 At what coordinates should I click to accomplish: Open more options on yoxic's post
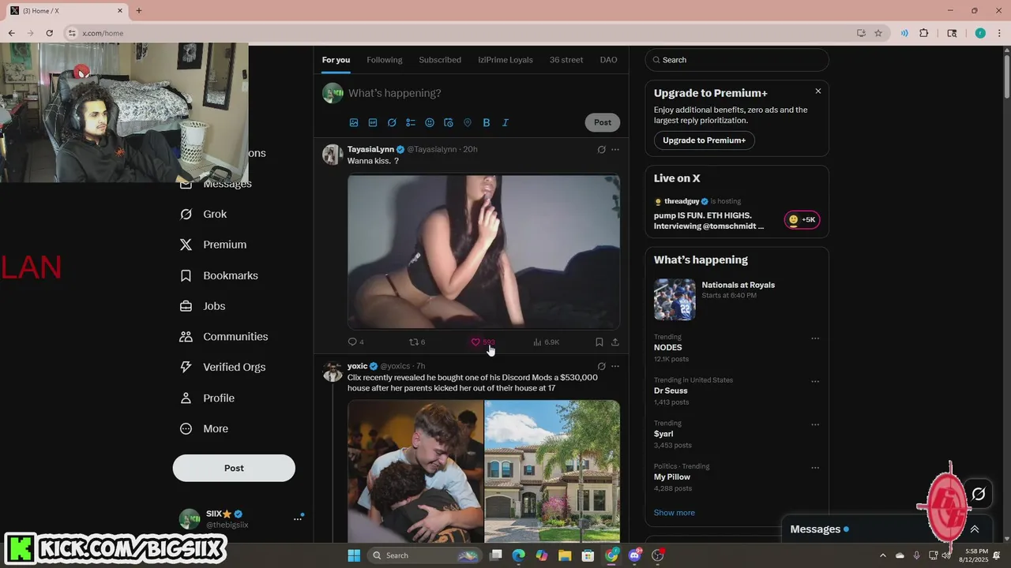pos(615,366)
